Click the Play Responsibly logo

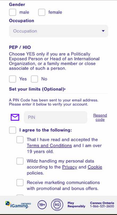click(x=76, y=205)
